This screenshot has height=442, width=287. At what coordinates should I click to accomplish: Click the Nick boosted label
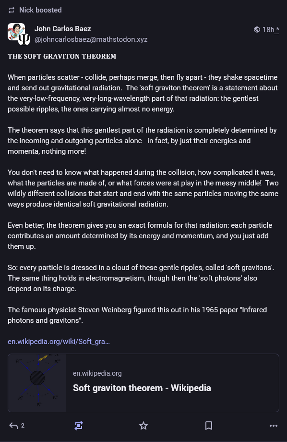(40, 10)
